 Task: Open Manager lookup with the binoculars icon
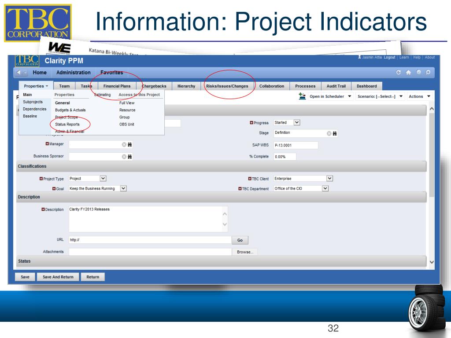[x=130, y=144]
